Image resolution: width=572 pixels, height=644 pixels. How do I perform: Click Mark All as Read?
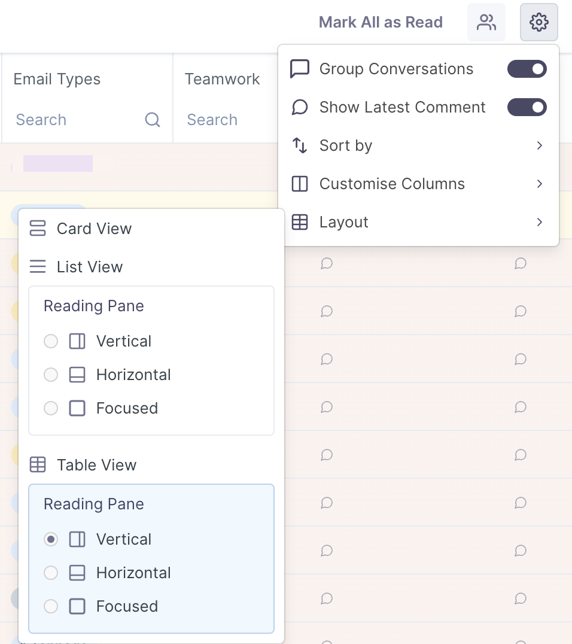[381, 23]
